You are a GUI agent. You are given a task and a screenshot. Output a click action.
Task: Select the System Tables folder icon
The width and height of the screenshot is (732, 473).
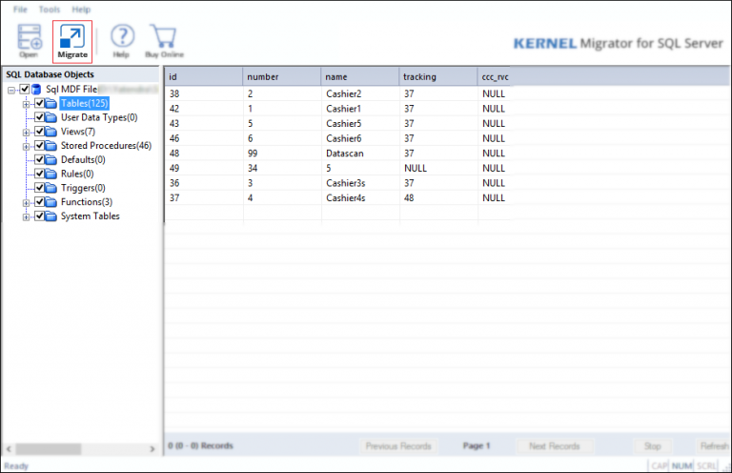coord(51,216)
